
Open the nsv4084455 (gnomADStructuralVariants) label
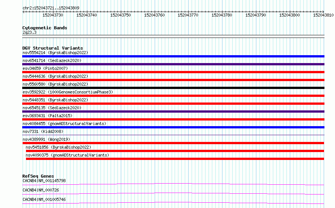coord(64,124)
